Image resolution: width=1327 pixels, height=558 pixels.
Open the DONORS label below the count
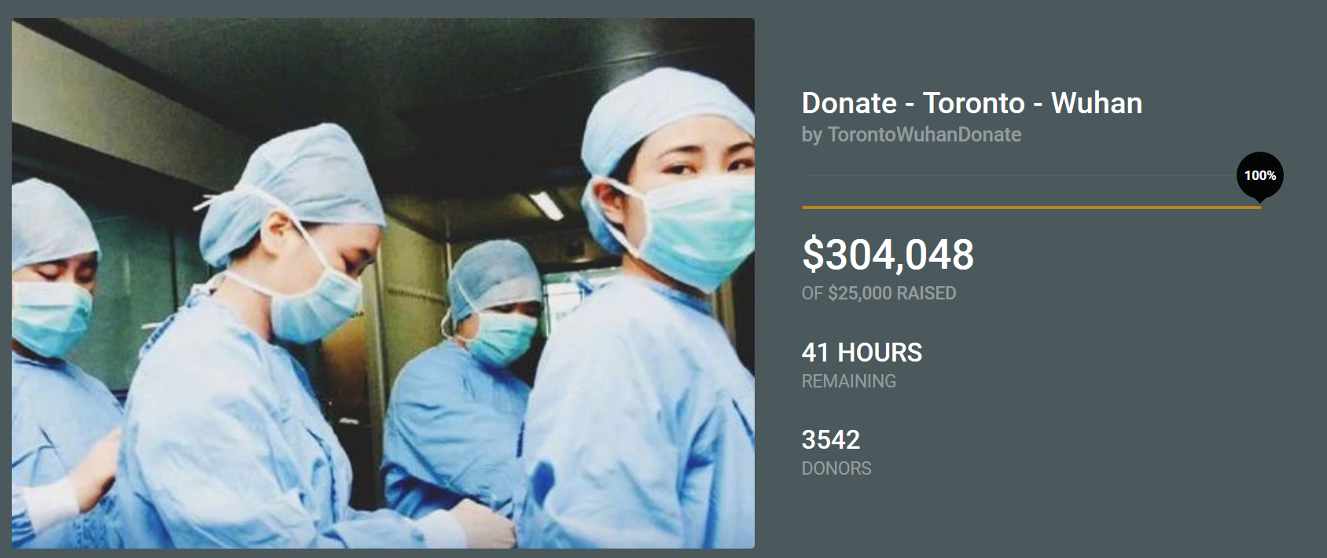[x=836, y=468]
